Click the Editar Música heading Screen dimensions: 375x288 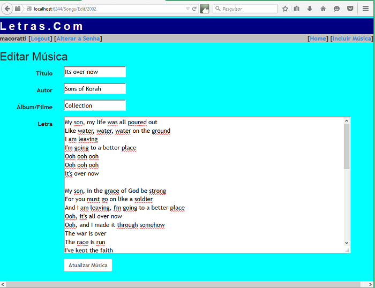pos(34,57)
